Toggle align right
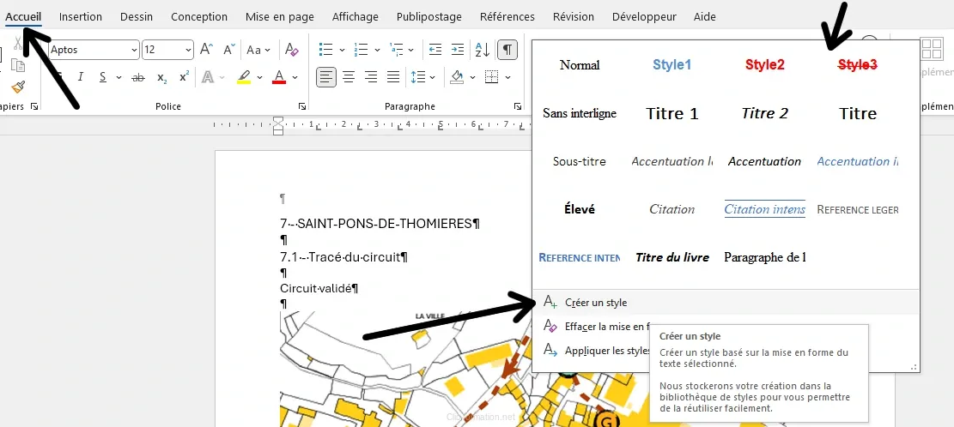Image resolution: width=954 pixels, height=427 pixels. pyautogui.click(x=371, y=77)
